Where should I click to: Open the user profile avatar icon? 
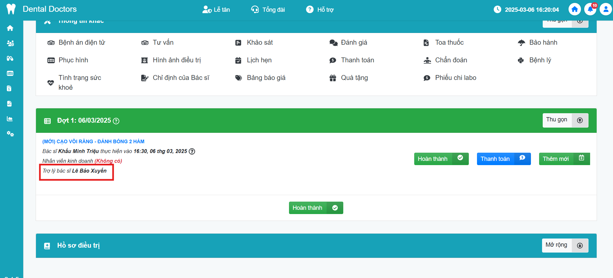pos(605,9)
